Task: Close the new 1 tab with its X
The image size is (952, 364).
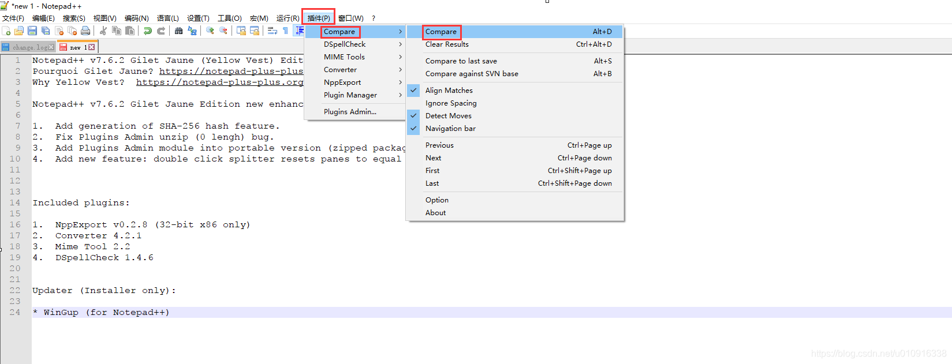Action: point(91,47)
